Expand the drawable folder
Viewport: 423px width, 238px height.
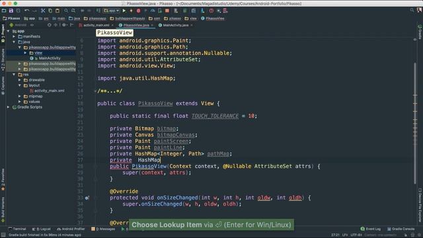click(20, 80)
